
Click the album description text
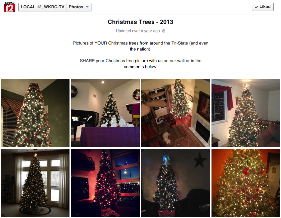(141, 55)
